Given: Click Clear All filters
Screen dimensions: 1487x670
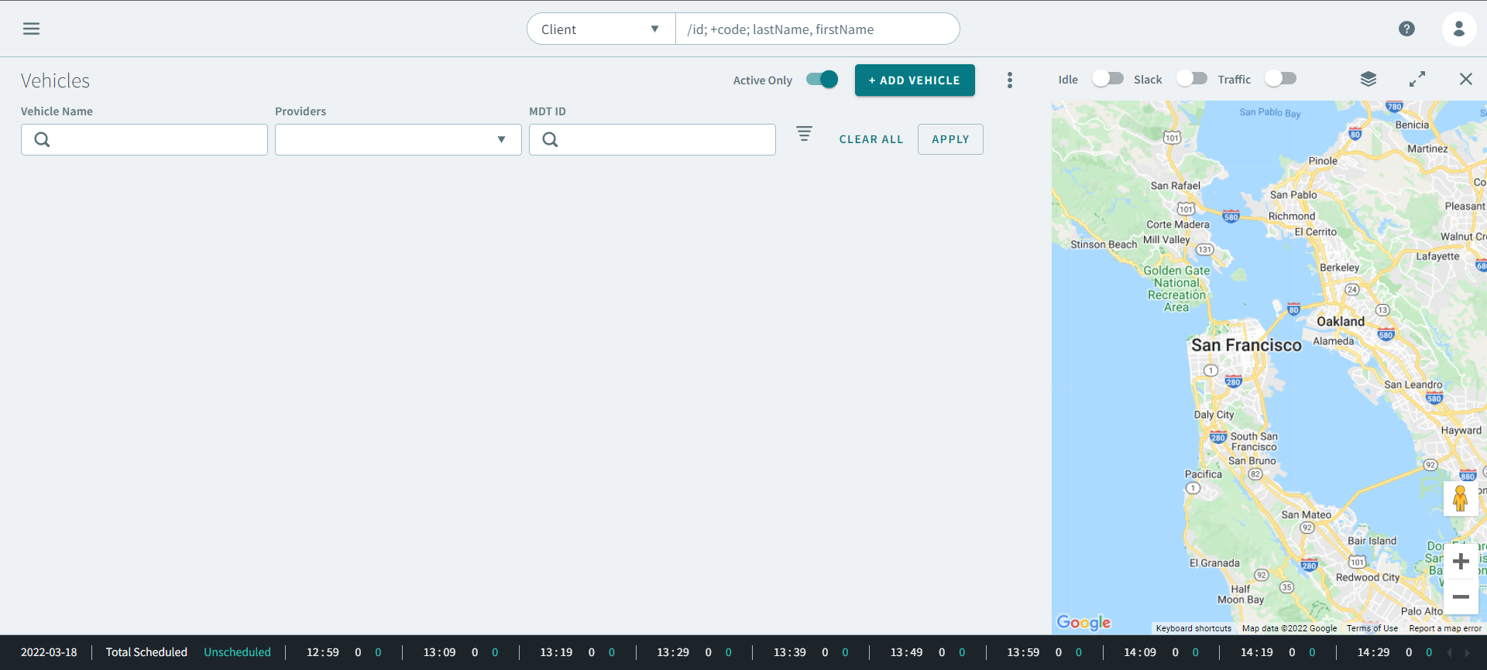Looking at the screenshot, I should (x=871, y=139).
